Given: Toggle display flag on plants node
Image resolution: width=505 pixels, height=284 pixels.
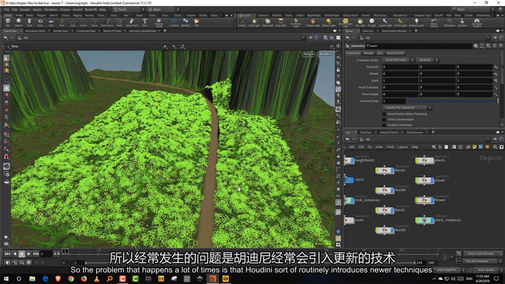Looking at the screenshot, I should coord(432,160).
